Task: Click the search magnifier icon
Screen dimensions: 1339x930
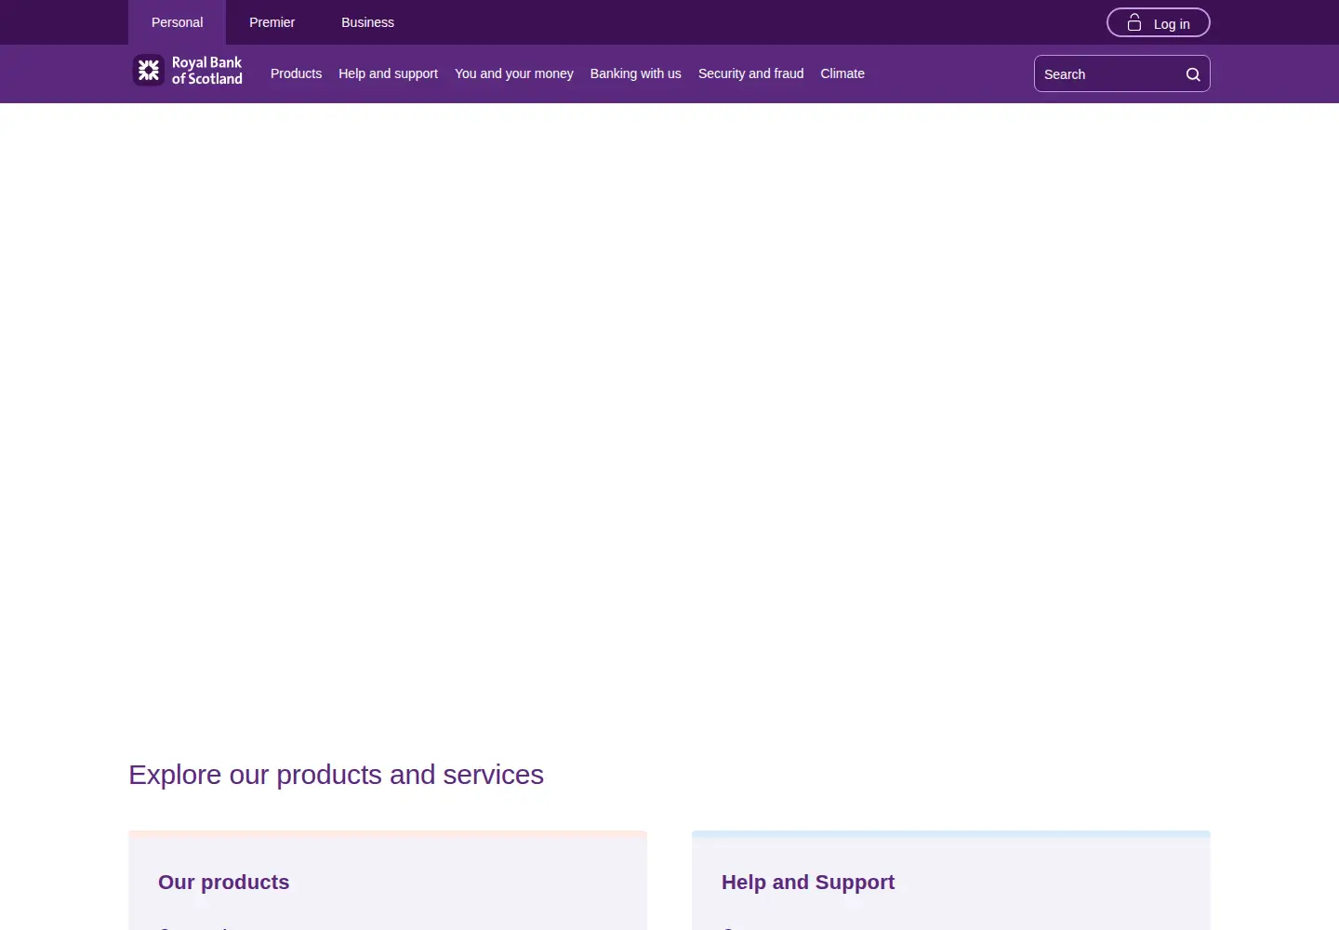Action: point(1193,74)
